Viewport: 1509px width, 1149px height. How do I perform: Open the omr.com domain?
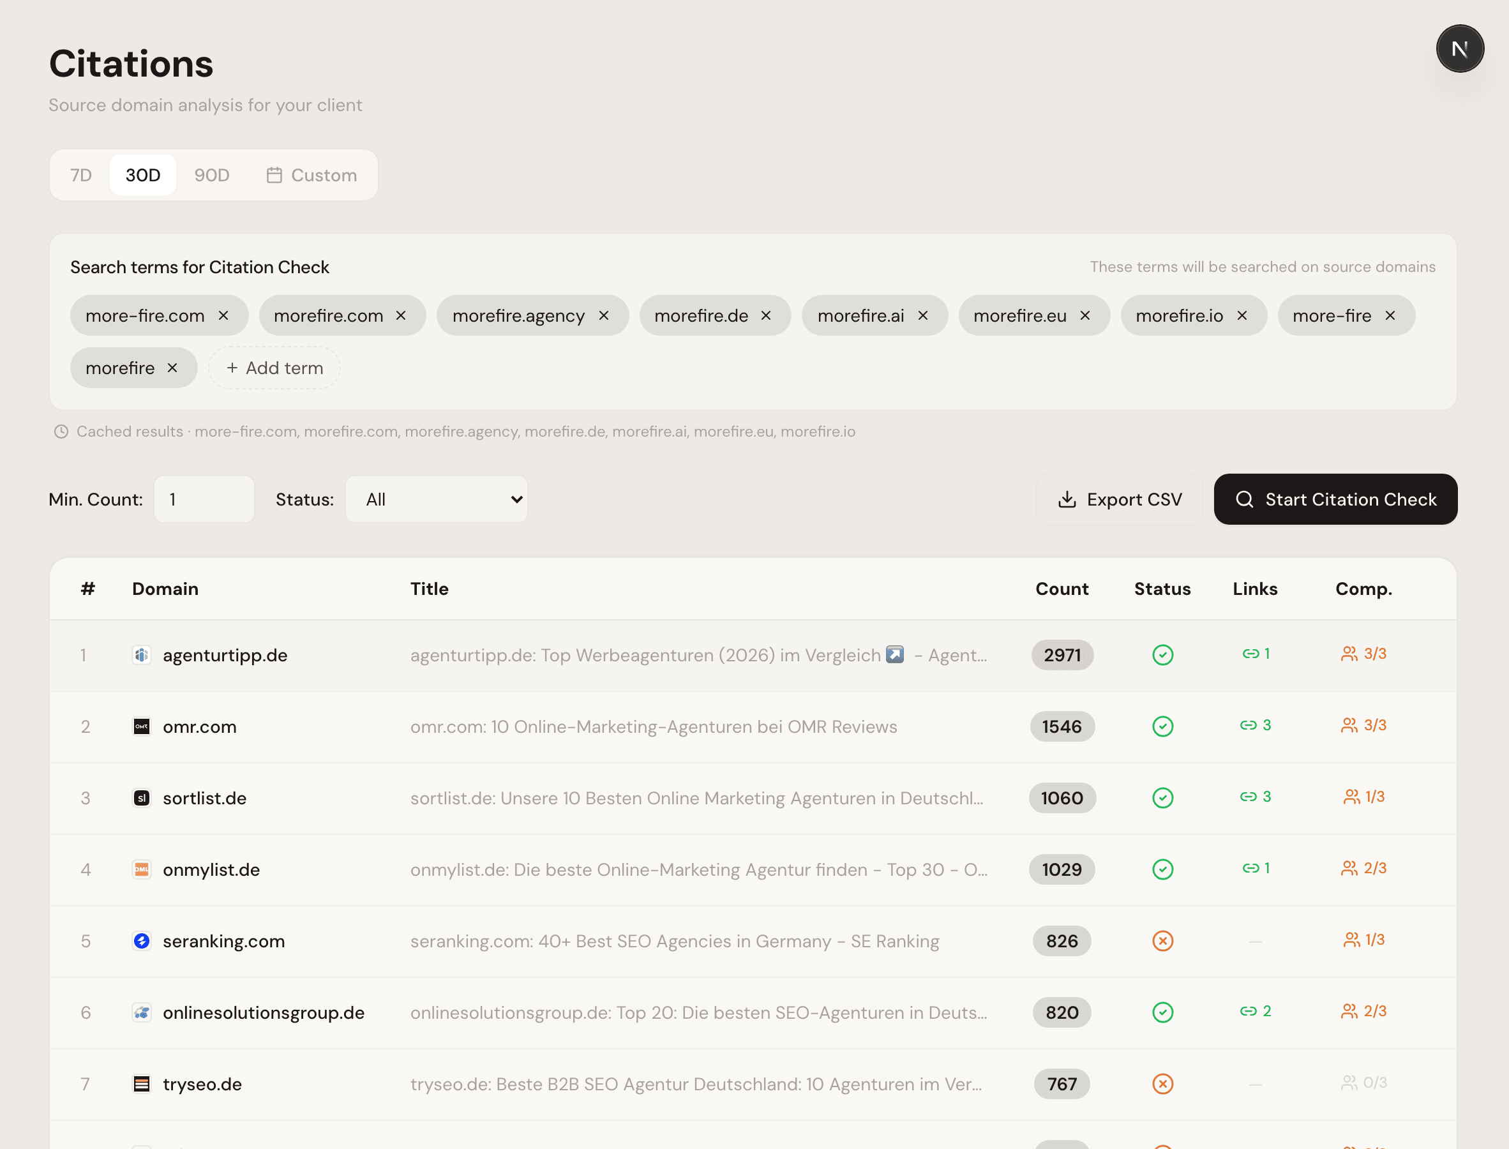[x=200, y=726]
